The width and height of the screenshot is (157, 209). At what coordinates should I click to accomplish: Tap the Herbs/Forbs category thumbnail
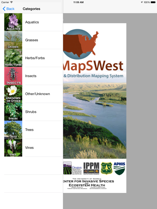[13, 58]
